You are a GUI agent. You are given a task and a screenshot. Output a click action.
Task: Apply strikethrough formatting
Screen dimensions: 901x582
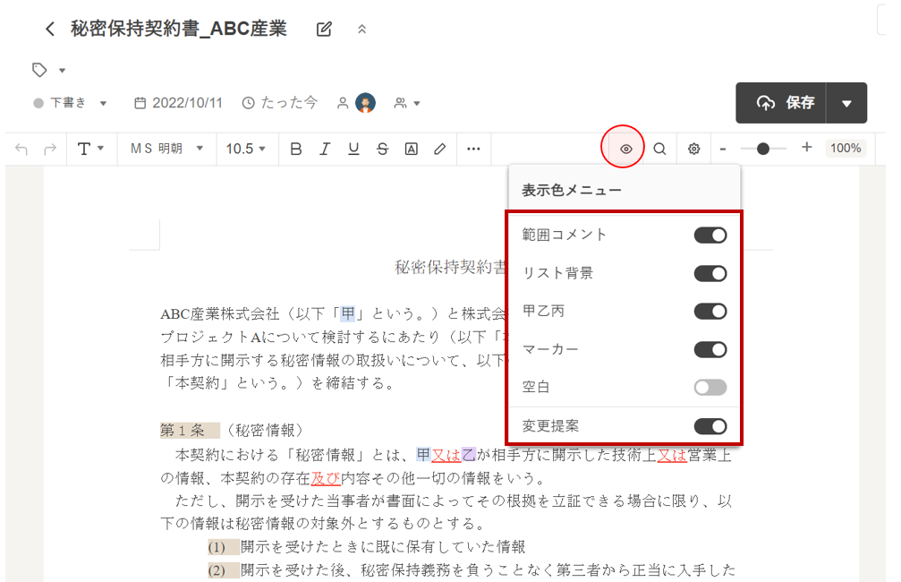(x=382, y=149)
